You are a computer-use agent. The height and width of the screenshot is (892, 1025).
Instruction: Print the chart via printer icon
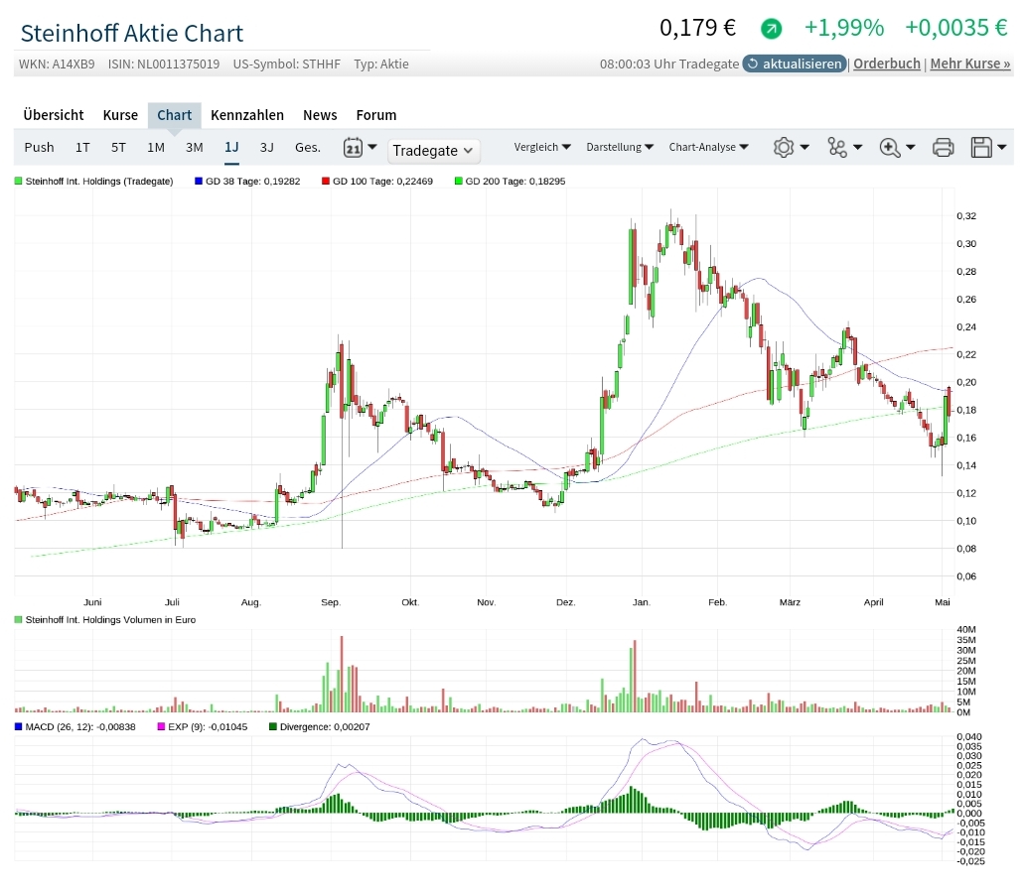click(943, 147)
